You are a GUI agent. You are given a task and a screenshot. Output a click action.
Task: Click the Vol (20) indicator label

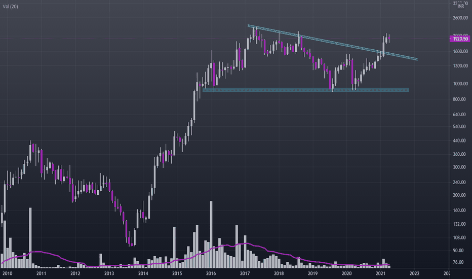point(10,6)
